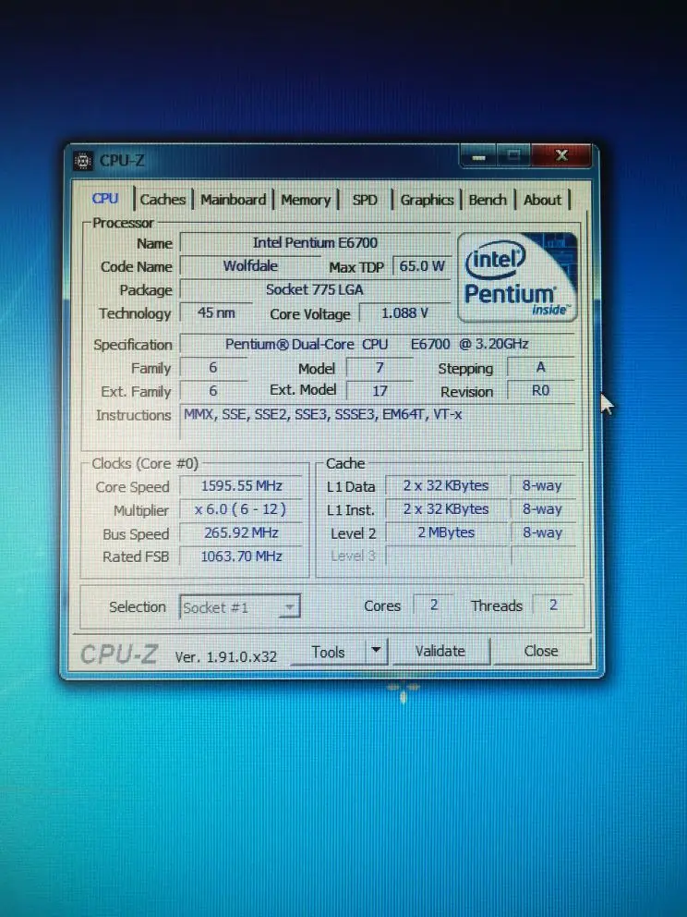Click the Socket 775 LGA package value
The width and height of the screenshot is (687, 917).
[315, 289]
